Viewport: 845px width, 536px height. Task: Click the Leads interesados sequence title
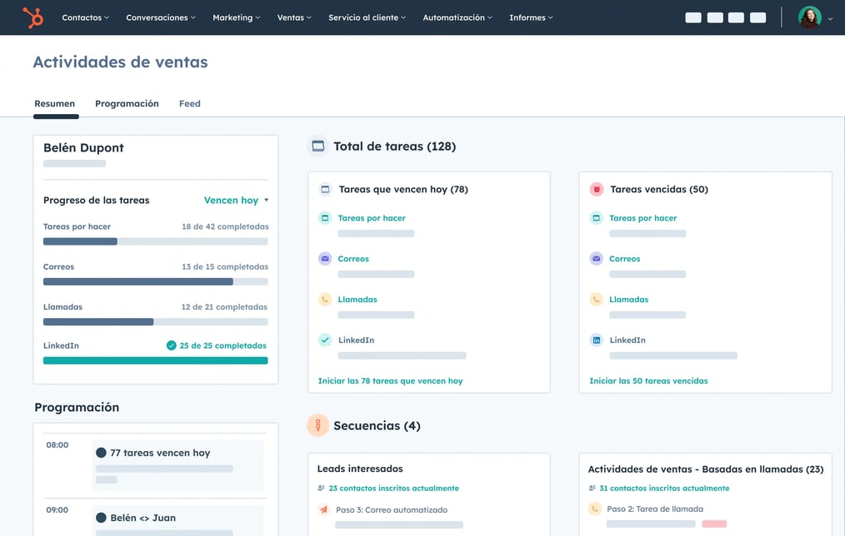(360, 469)
